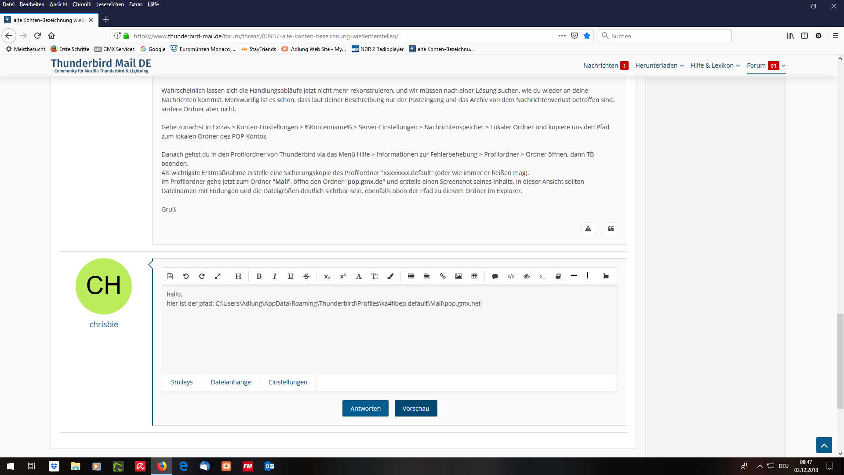Click the undo arrow in editor toolbar
This screenshot has width=844, height=475.
point(186,276)
